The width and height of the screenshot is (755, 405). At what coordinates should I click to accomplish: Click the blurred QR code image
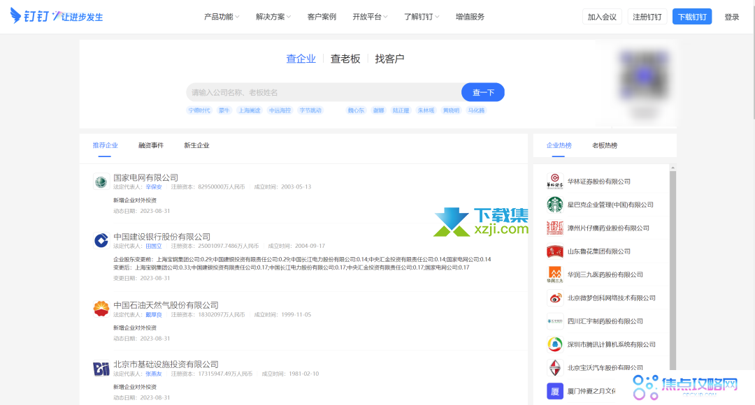coord(644,75)
